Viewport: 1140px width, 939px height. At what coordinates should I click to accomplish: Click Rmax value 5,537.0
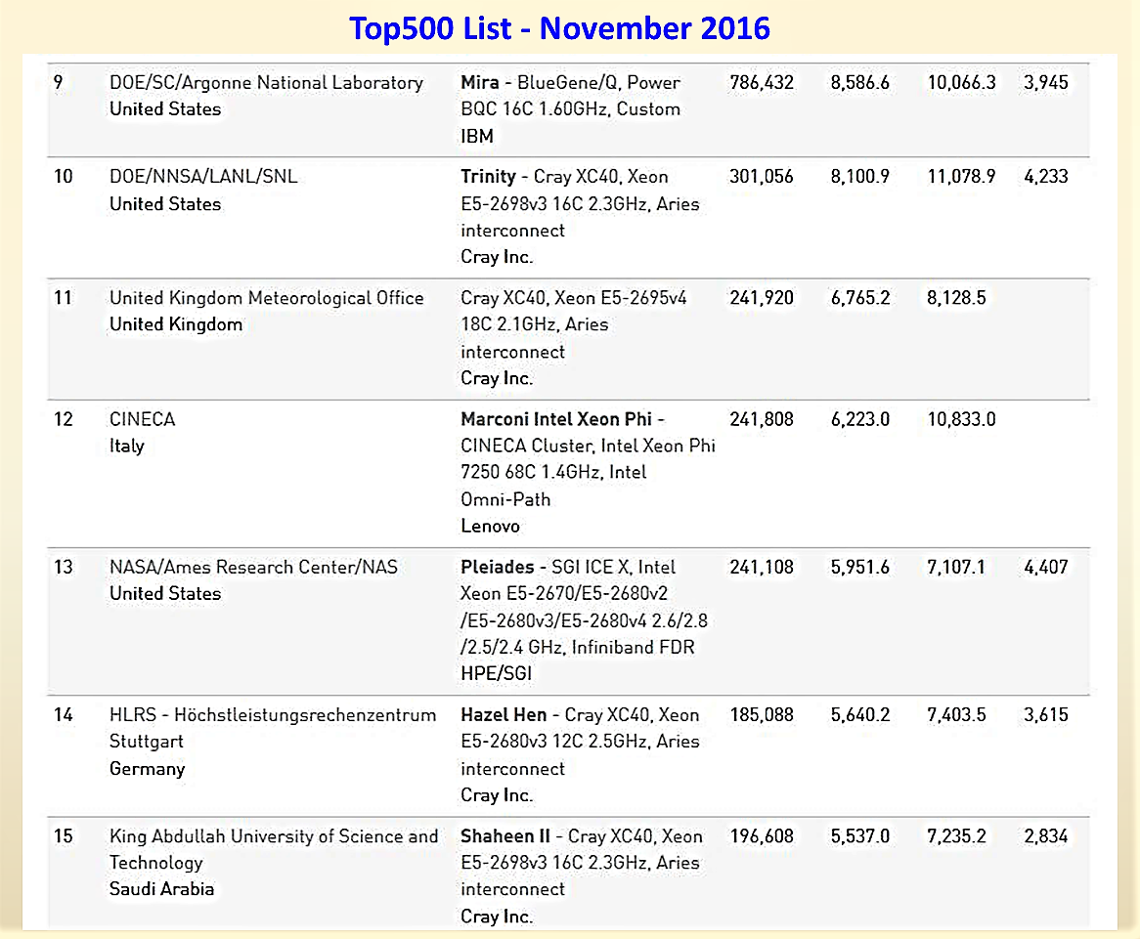[860, 835]
